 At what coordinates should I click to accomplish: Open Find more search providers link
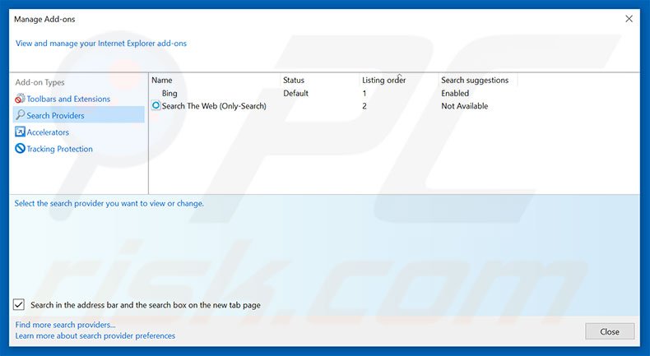[66, 325]
